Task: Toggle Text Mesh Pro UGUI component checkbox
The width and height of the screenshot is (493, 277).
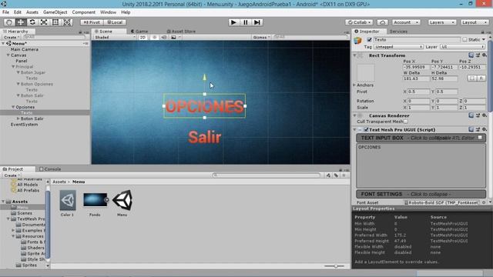Action: point(366,129)
